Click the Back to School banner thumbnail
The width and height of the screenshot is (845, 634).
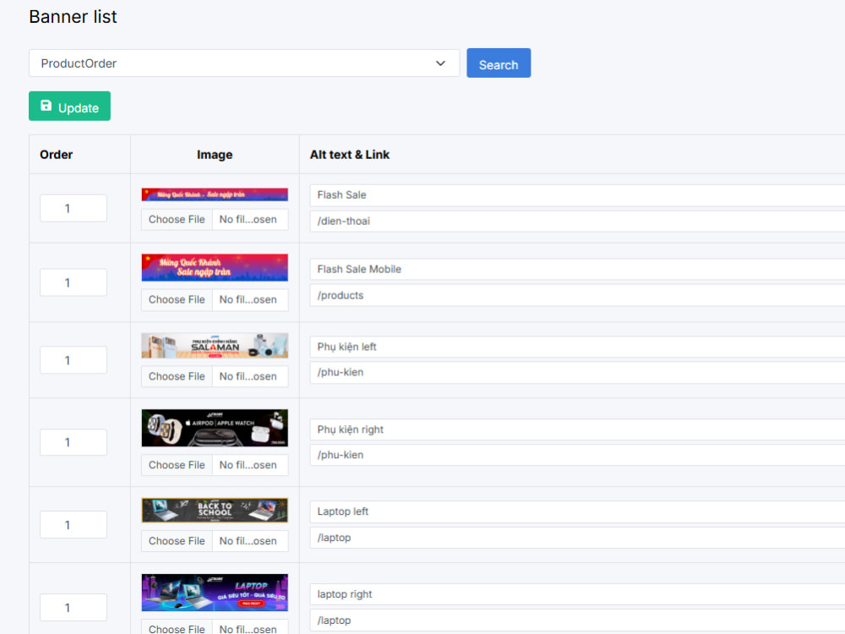pos(215,510)
